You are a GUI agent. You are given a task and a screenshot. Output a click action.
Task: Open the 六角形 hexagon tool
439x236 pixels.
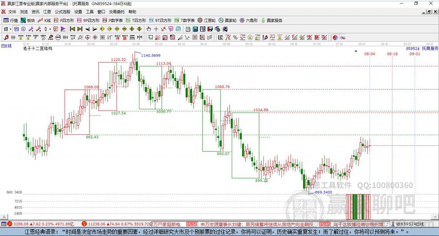coord(249,21)
